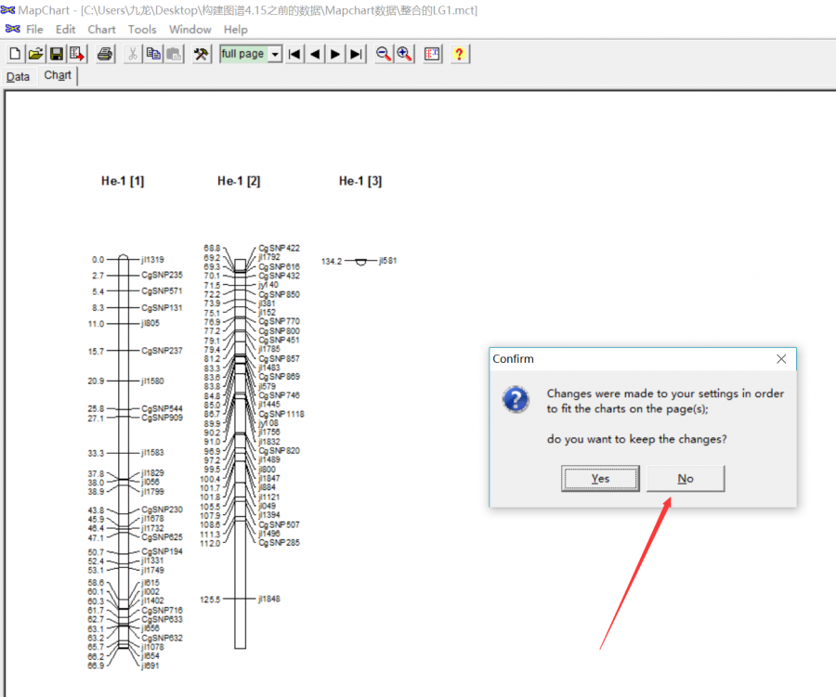Open a file using folder icon

tap(35, 54)
